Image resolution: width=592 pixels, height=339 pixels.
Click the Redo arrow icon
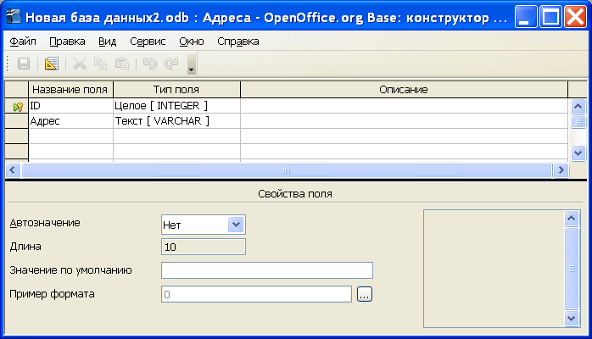(171, 64)
